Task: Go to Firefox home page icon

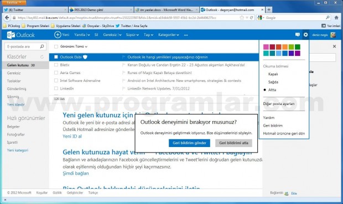Action: pos(336,18)
